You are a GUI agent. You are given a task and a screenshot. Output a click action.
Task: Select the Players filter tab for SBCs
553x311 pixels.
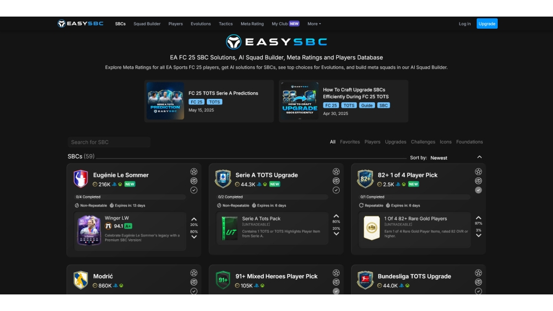pyautogui.click(x=372, y=142)
